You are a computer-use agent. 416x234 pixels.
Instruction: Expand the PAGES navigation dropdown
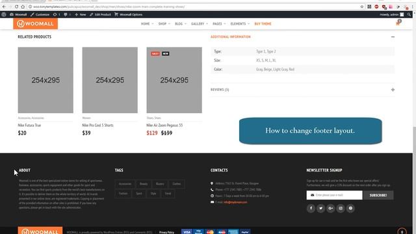[x=219, y=24]
